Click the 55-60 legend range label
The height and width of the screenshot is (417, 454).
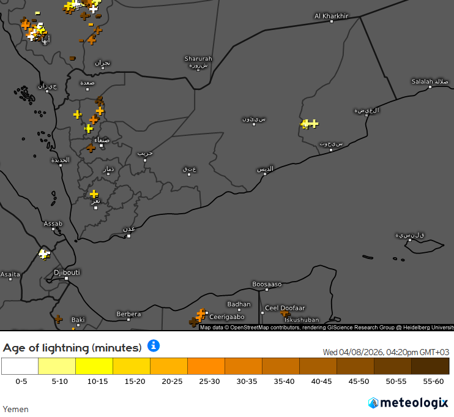(433, 381)
